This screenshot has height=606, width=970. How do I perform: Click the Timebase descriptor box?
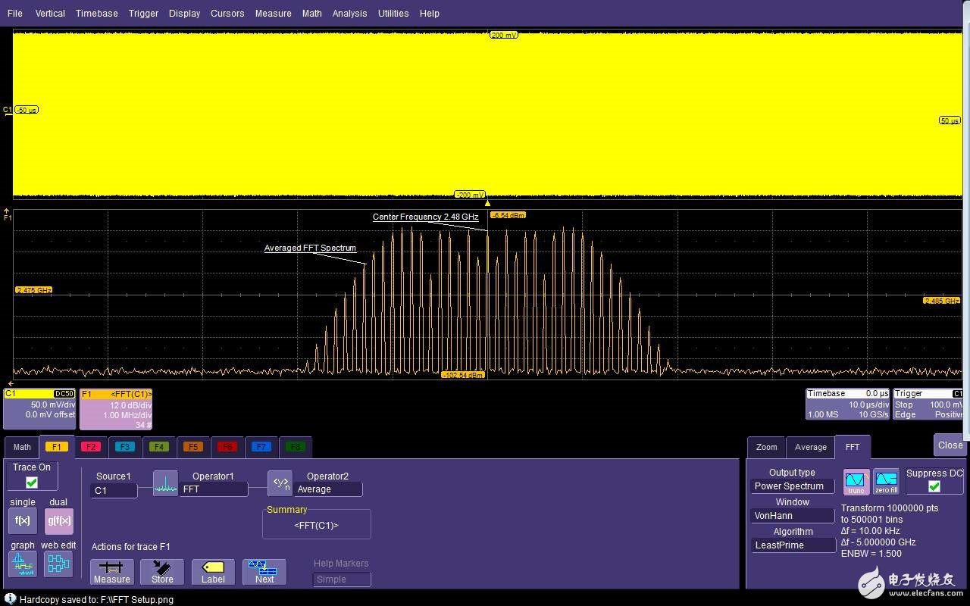point(847,405)
